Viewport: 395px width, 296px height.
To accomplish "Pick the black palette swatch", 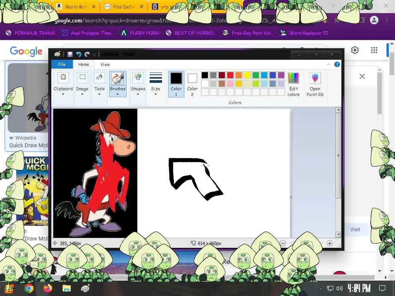I will click(205, 75).
